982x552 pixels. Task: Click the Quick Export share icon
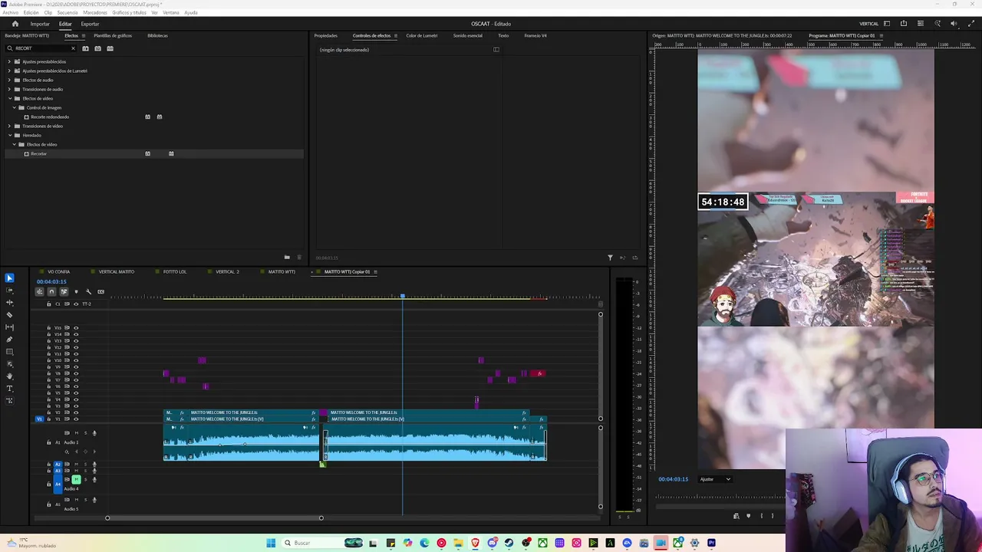904,24
